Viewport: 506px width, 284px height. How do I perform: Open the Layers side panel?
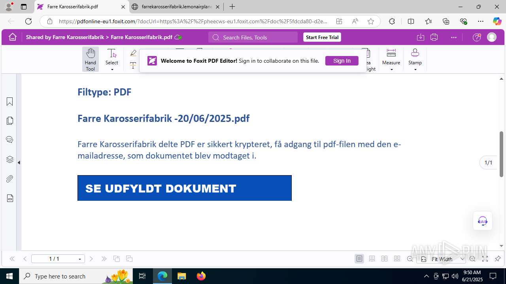tap(10, 159)
